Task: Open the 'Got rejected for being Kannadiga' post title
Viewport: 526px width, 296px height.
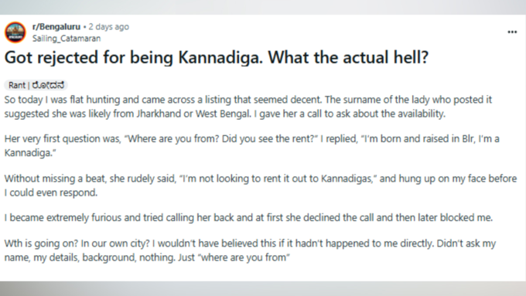Action: coord(217,57)
